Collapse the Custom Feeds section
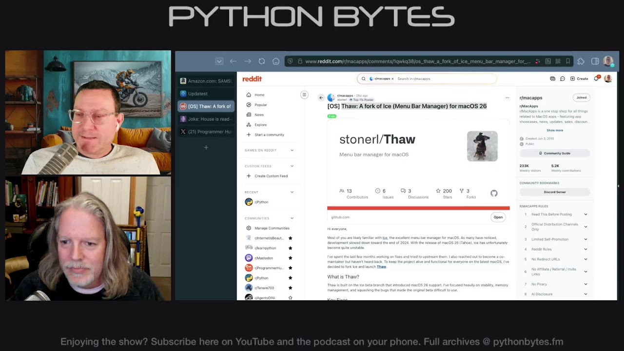Viewport: 624px width, 351px height. (x=292, y=166)
